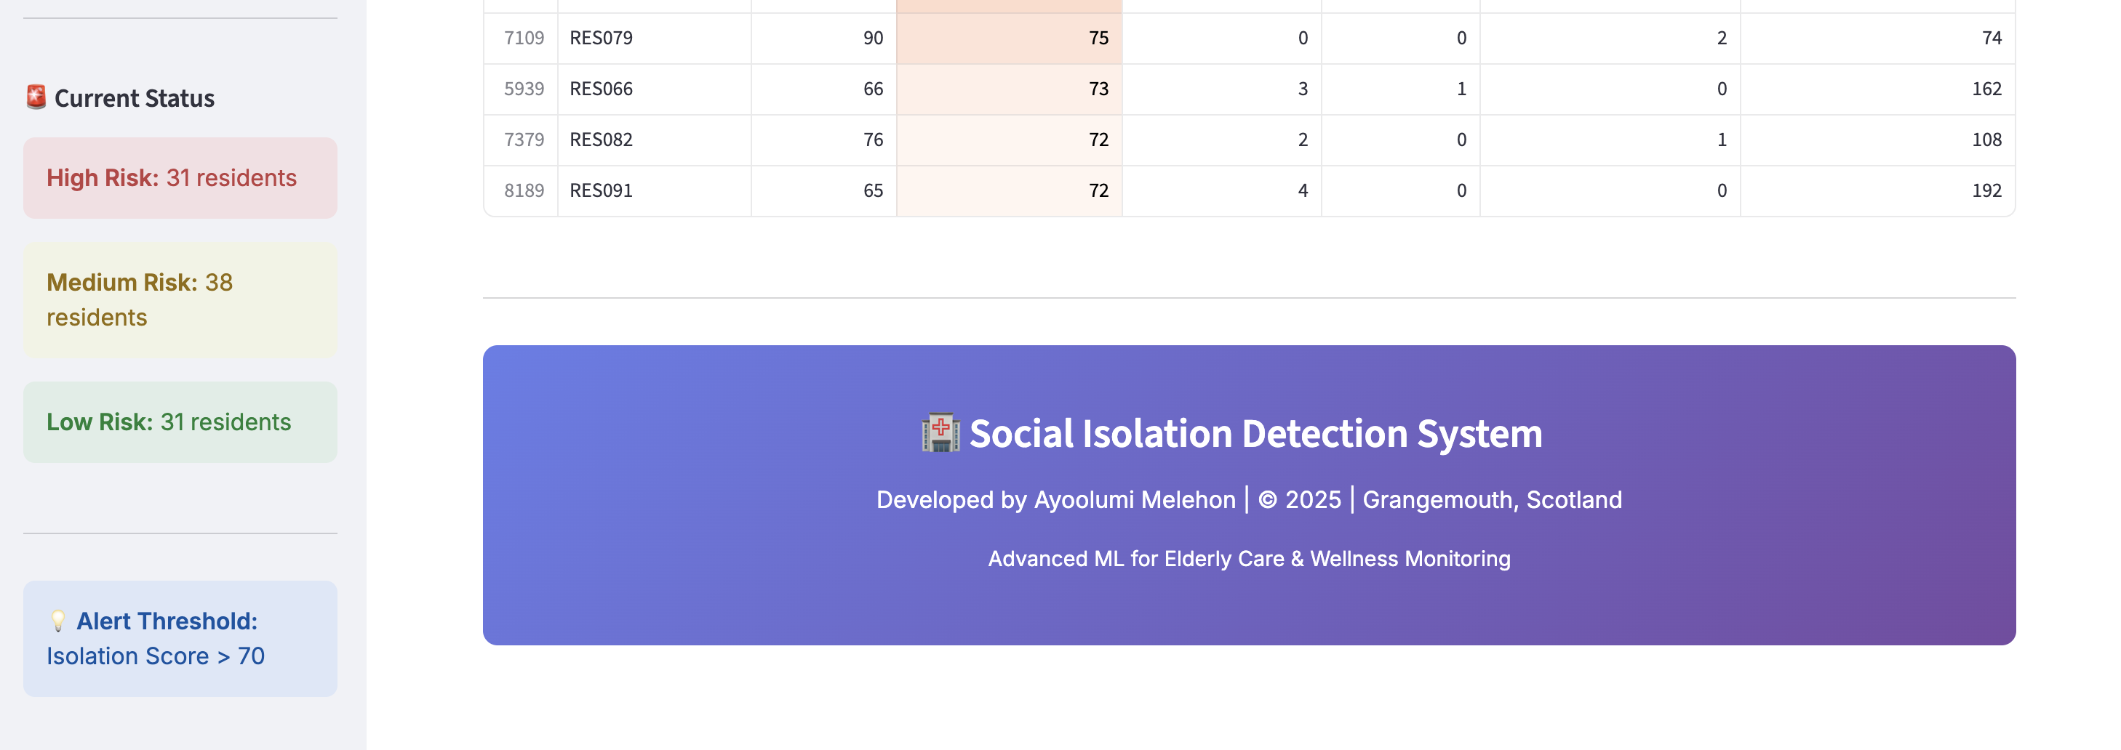Click the value 192 in the last column
Screen dimensions: 2121x750
(1989, 190)
